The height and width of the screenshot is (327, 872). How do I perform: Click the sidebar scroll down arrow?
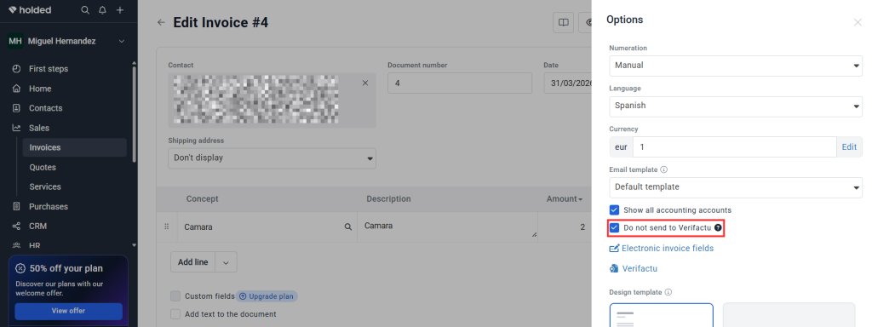coord(134,244)
